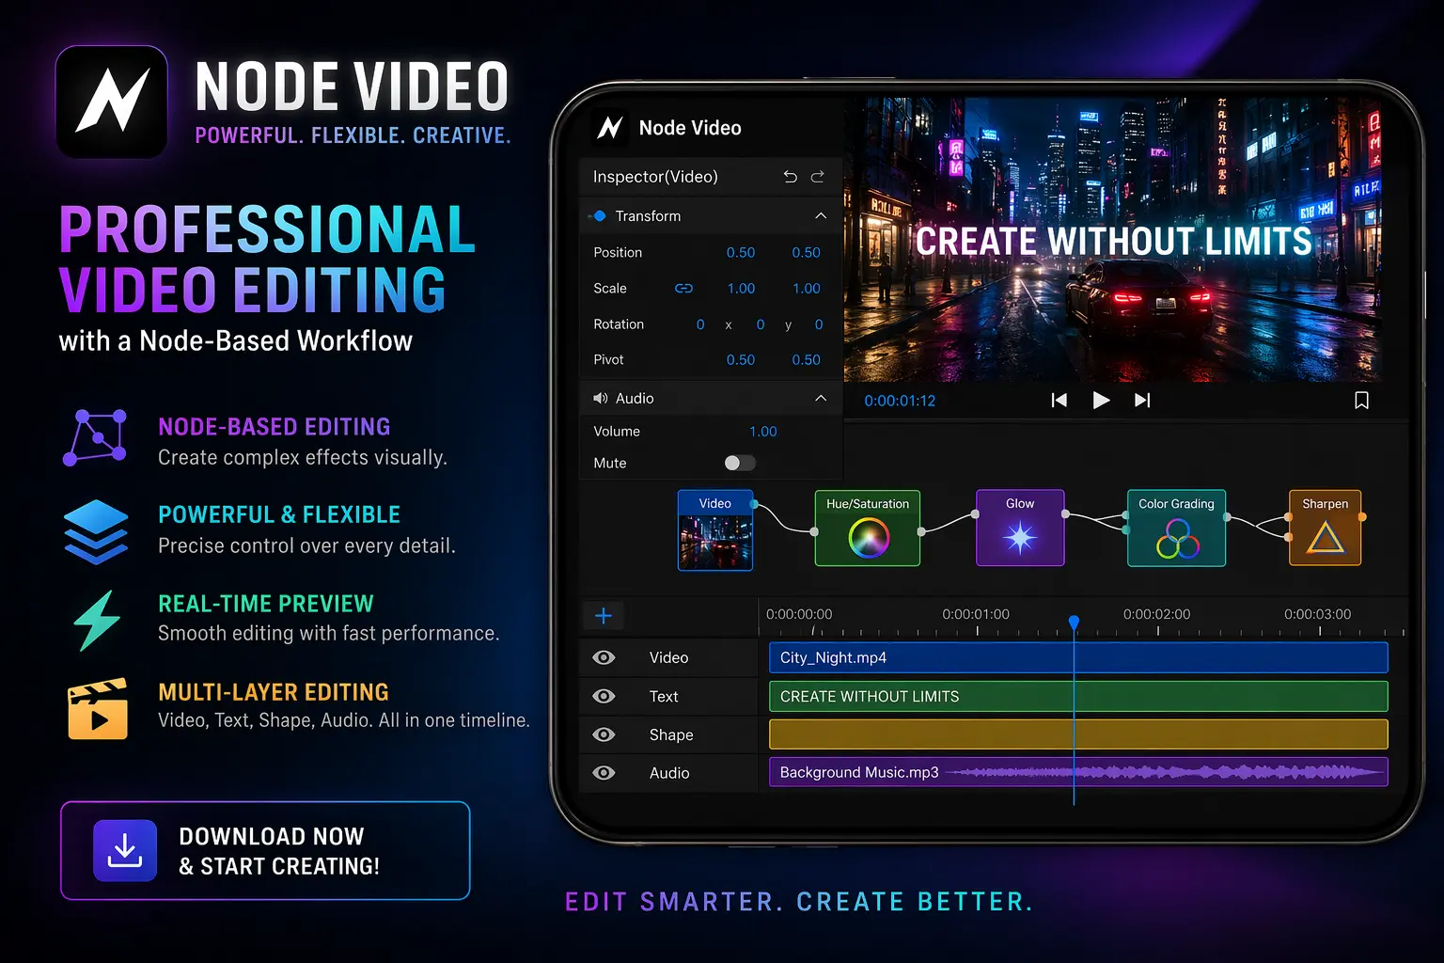
Task: Click the Node Video title in app header
Action: [690, 128]
